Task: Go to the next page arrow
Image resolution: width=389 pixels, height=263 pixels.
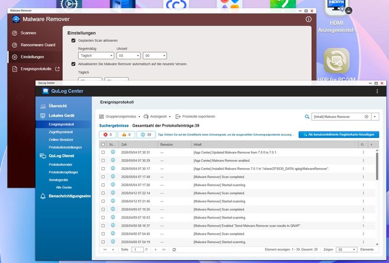Action: 156,249
